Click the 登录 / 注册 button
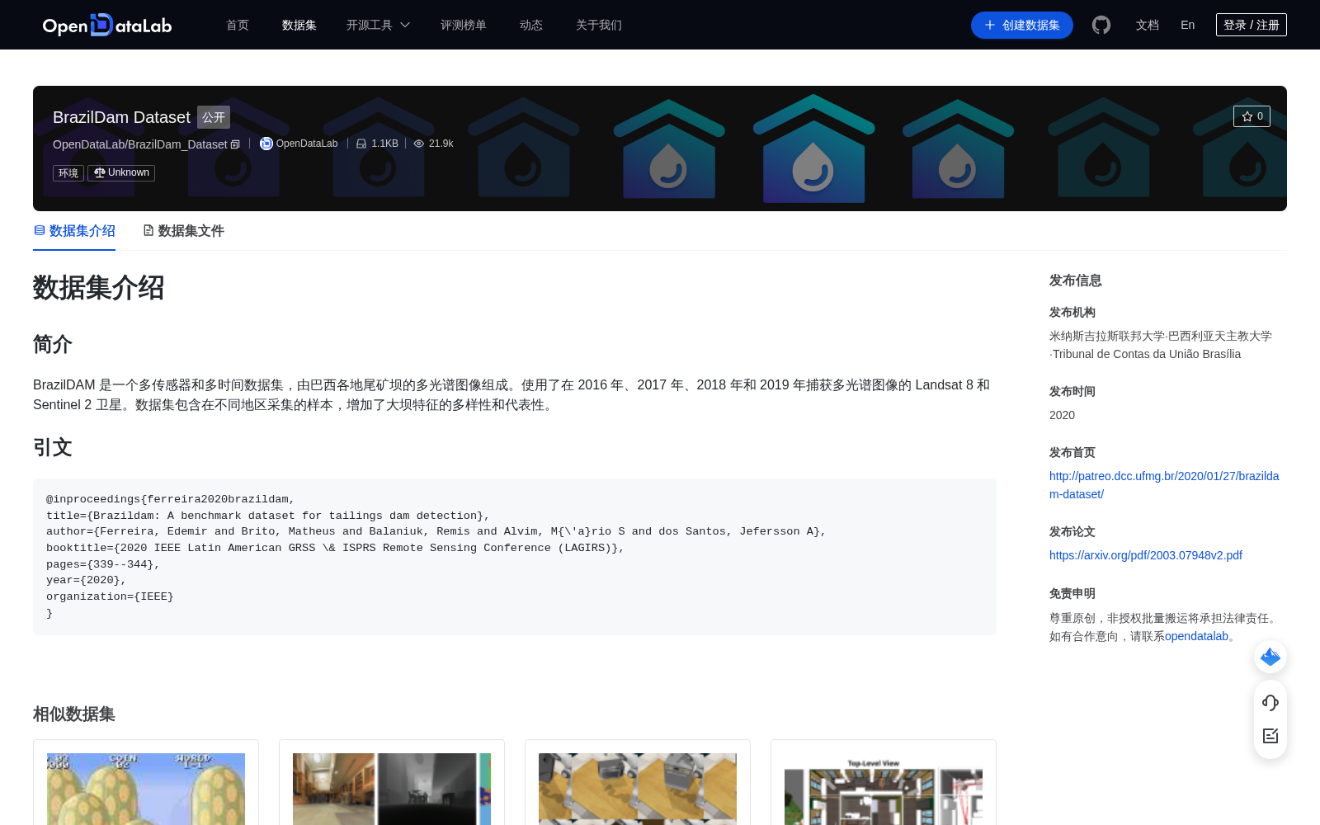The height and width of the screenshot is (825, 1320). coord(1252,25)
